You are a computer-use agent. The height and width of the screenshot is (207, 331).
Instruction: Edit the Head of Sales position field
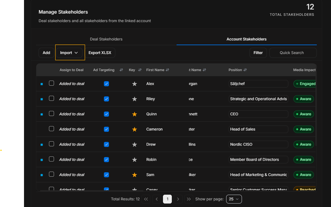click(x=258, y=129)
